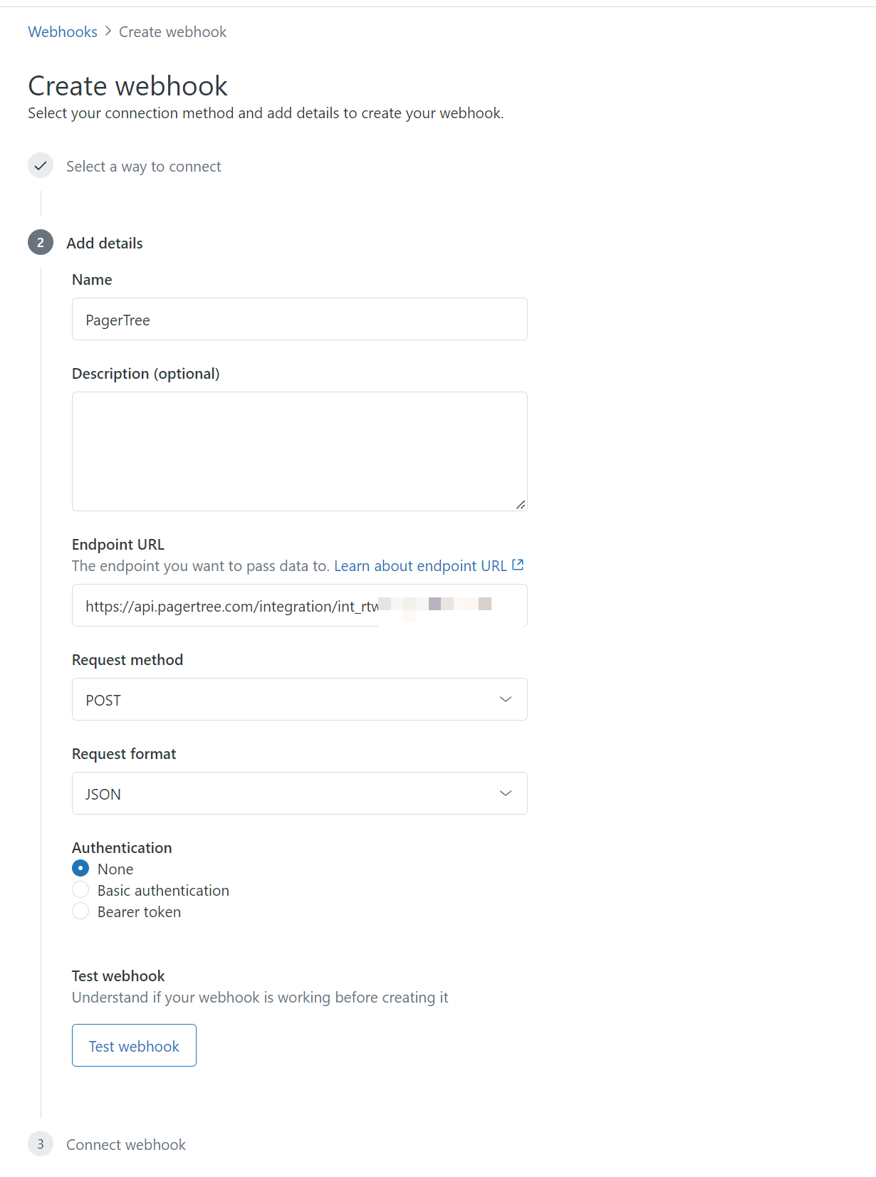
Task: Open the Request method dropdown
Action: 299,699
